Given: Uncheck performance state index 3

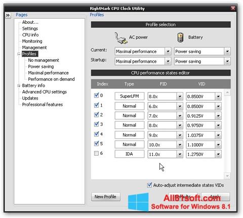Looking at the screenshot, I should tap(96, 124).
